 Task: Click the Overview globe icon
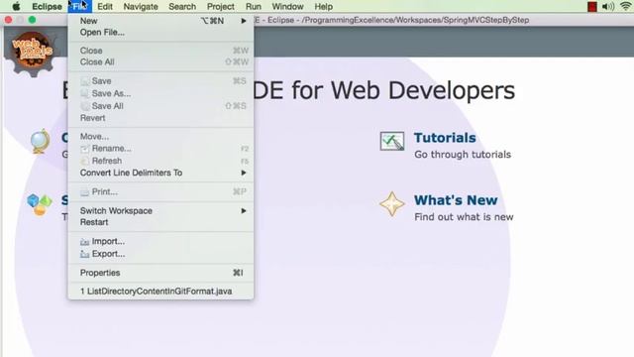click(x=40, y=141)
